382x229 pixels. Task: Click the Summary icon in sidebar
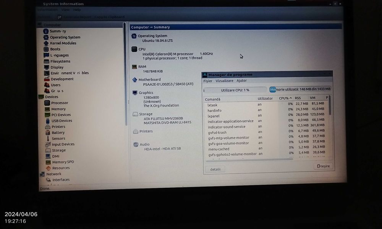click(45, 31)
